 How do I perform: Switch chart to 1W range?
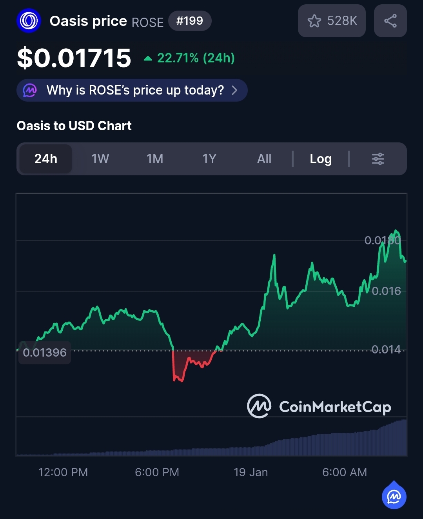point(100,159)
